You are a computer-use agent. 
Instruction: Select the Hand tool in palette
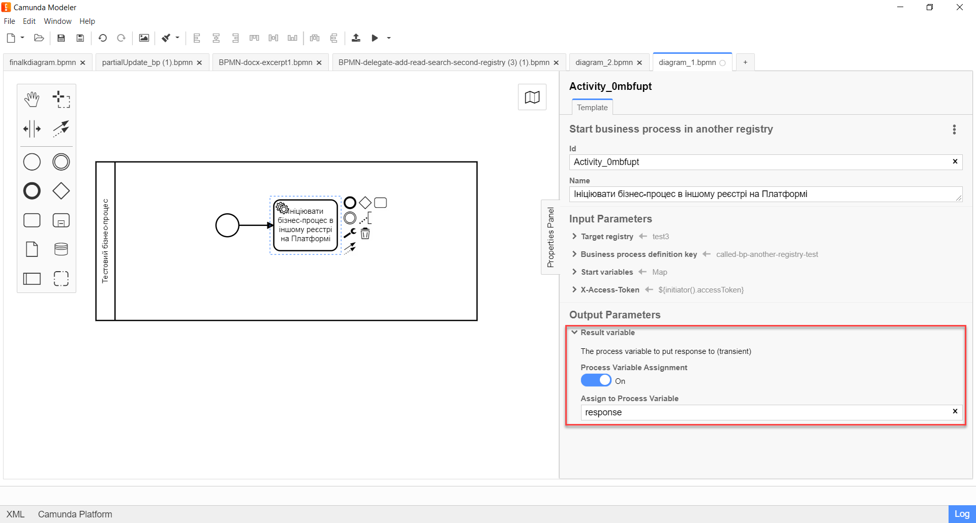32,99
